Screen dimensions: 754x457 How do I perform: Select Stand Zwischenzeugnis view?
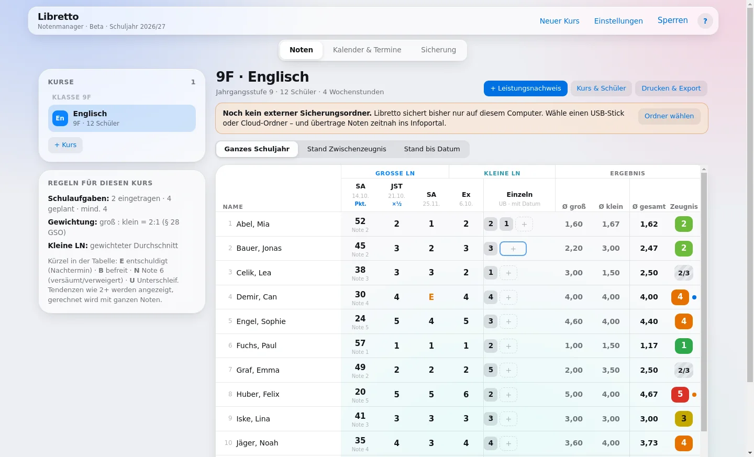pos(347,149)
